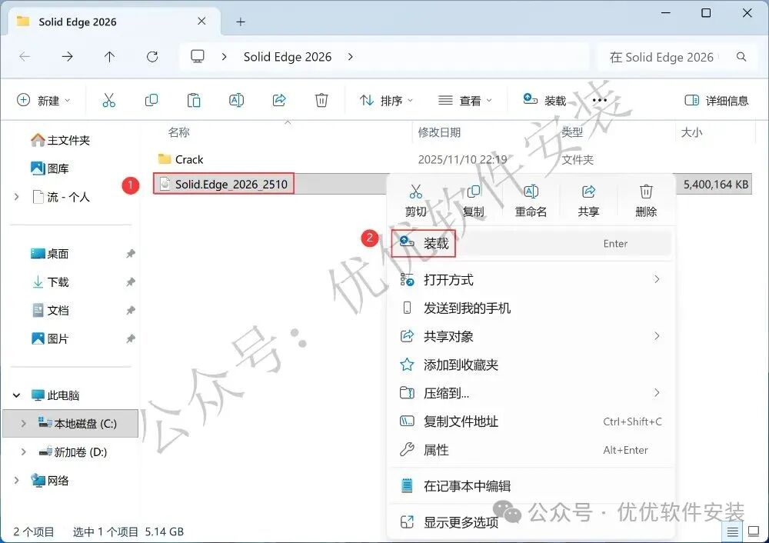This screenshot has height=543, width=769.
Task: Choose 属性 in the context menu
Action: (531, 450)
